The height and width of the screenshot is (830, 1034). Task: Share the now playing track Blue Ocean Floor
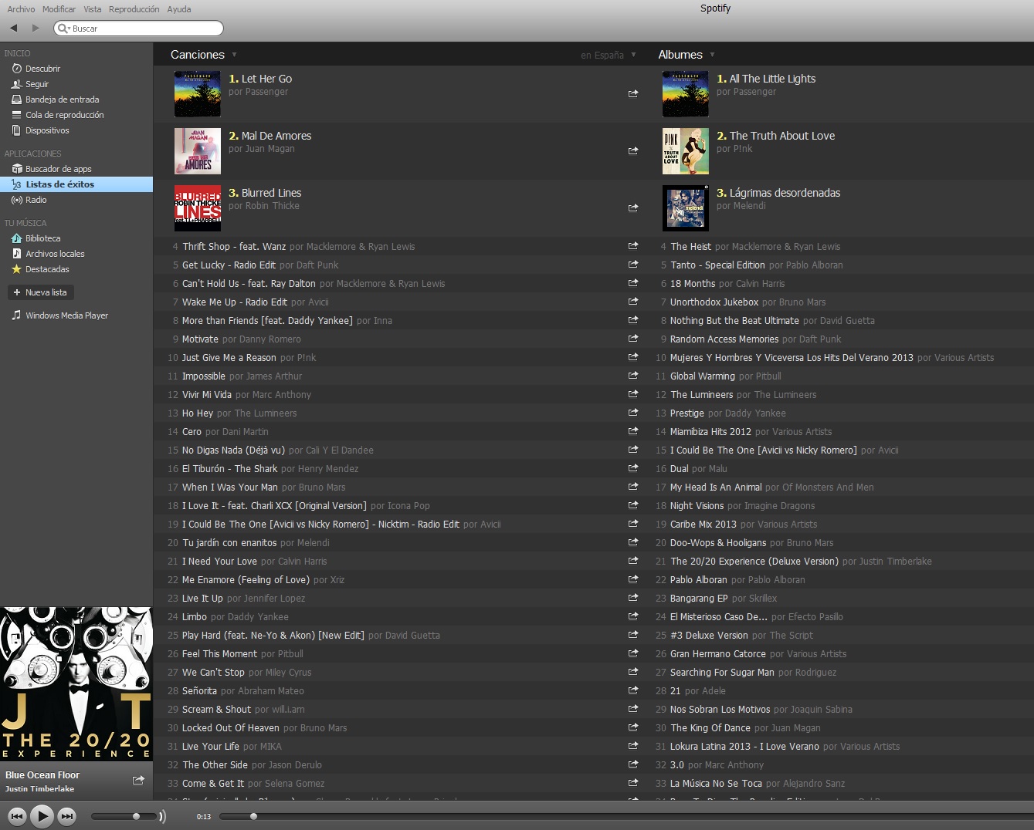click(x=138, y=780)
